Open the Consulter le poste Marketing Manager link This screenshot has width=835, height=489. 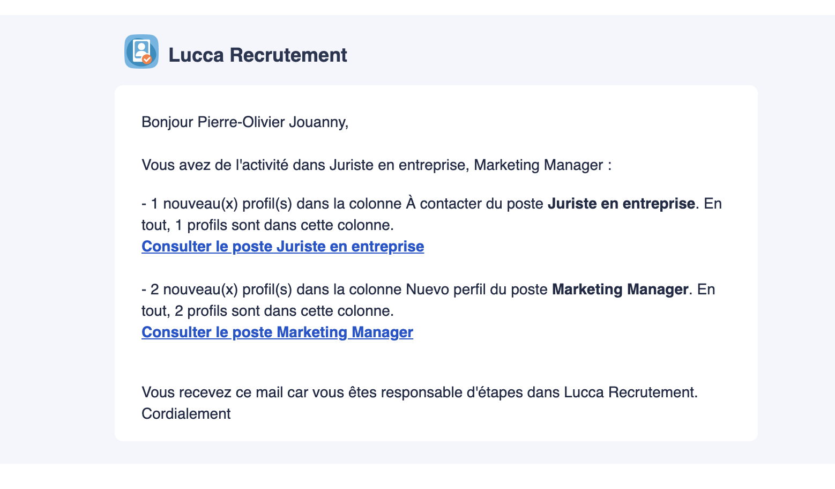point(277,332)
